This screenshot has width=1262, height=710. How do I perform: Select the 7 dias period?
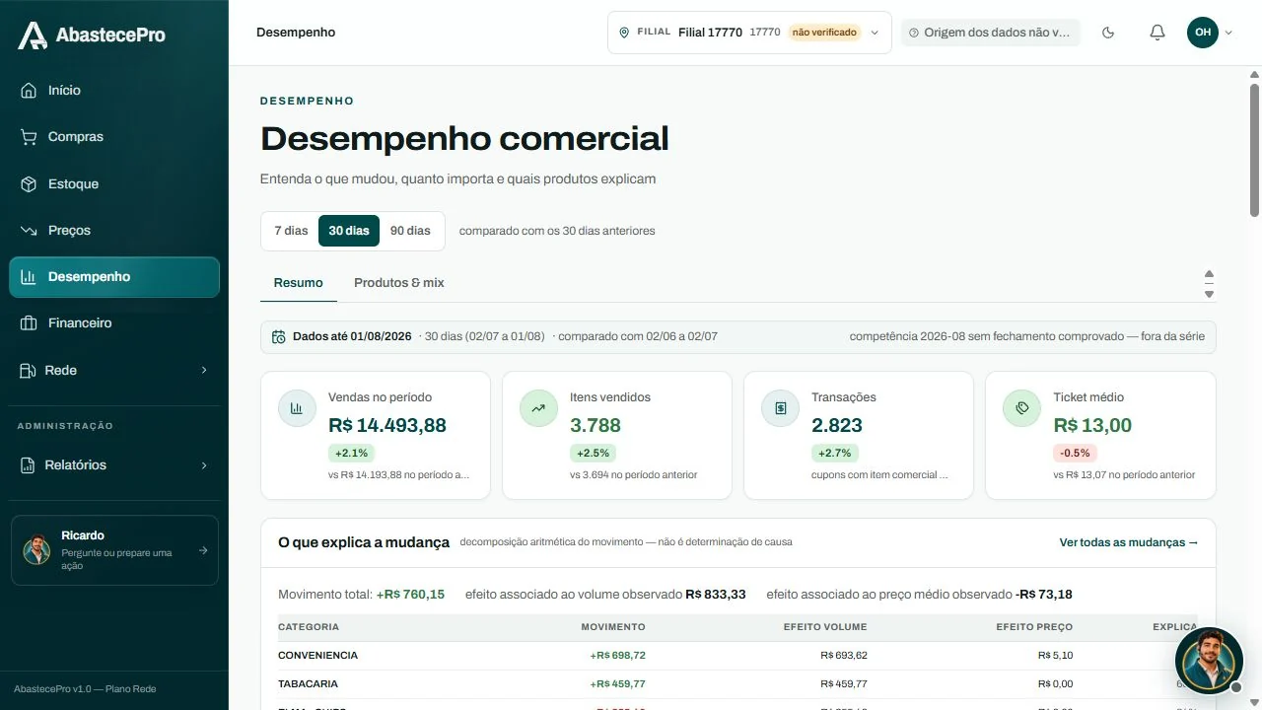point(291,231)
